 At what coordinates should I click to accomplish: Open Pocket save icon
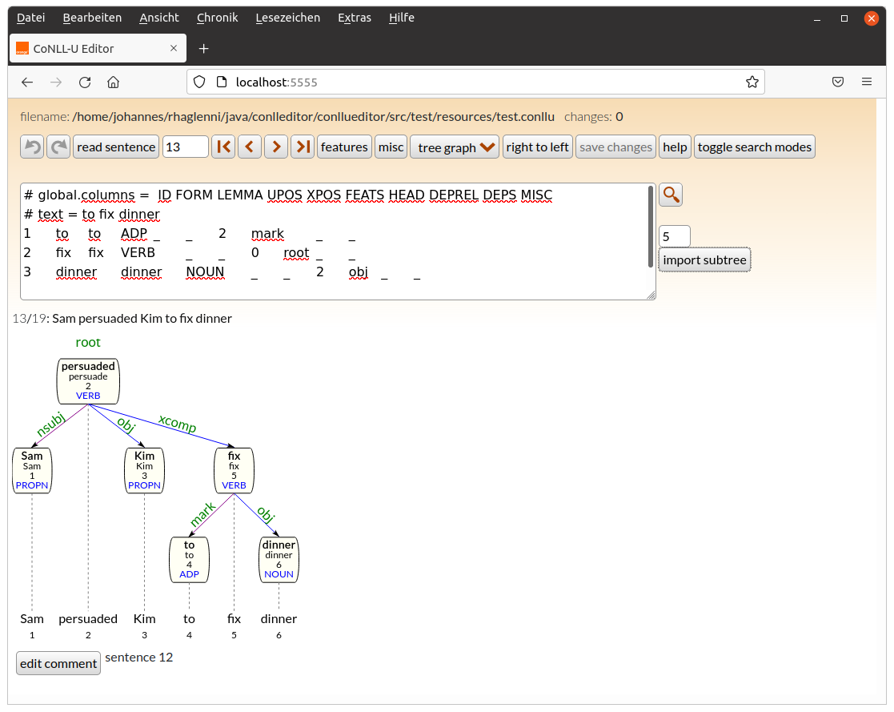coord(837,82)
